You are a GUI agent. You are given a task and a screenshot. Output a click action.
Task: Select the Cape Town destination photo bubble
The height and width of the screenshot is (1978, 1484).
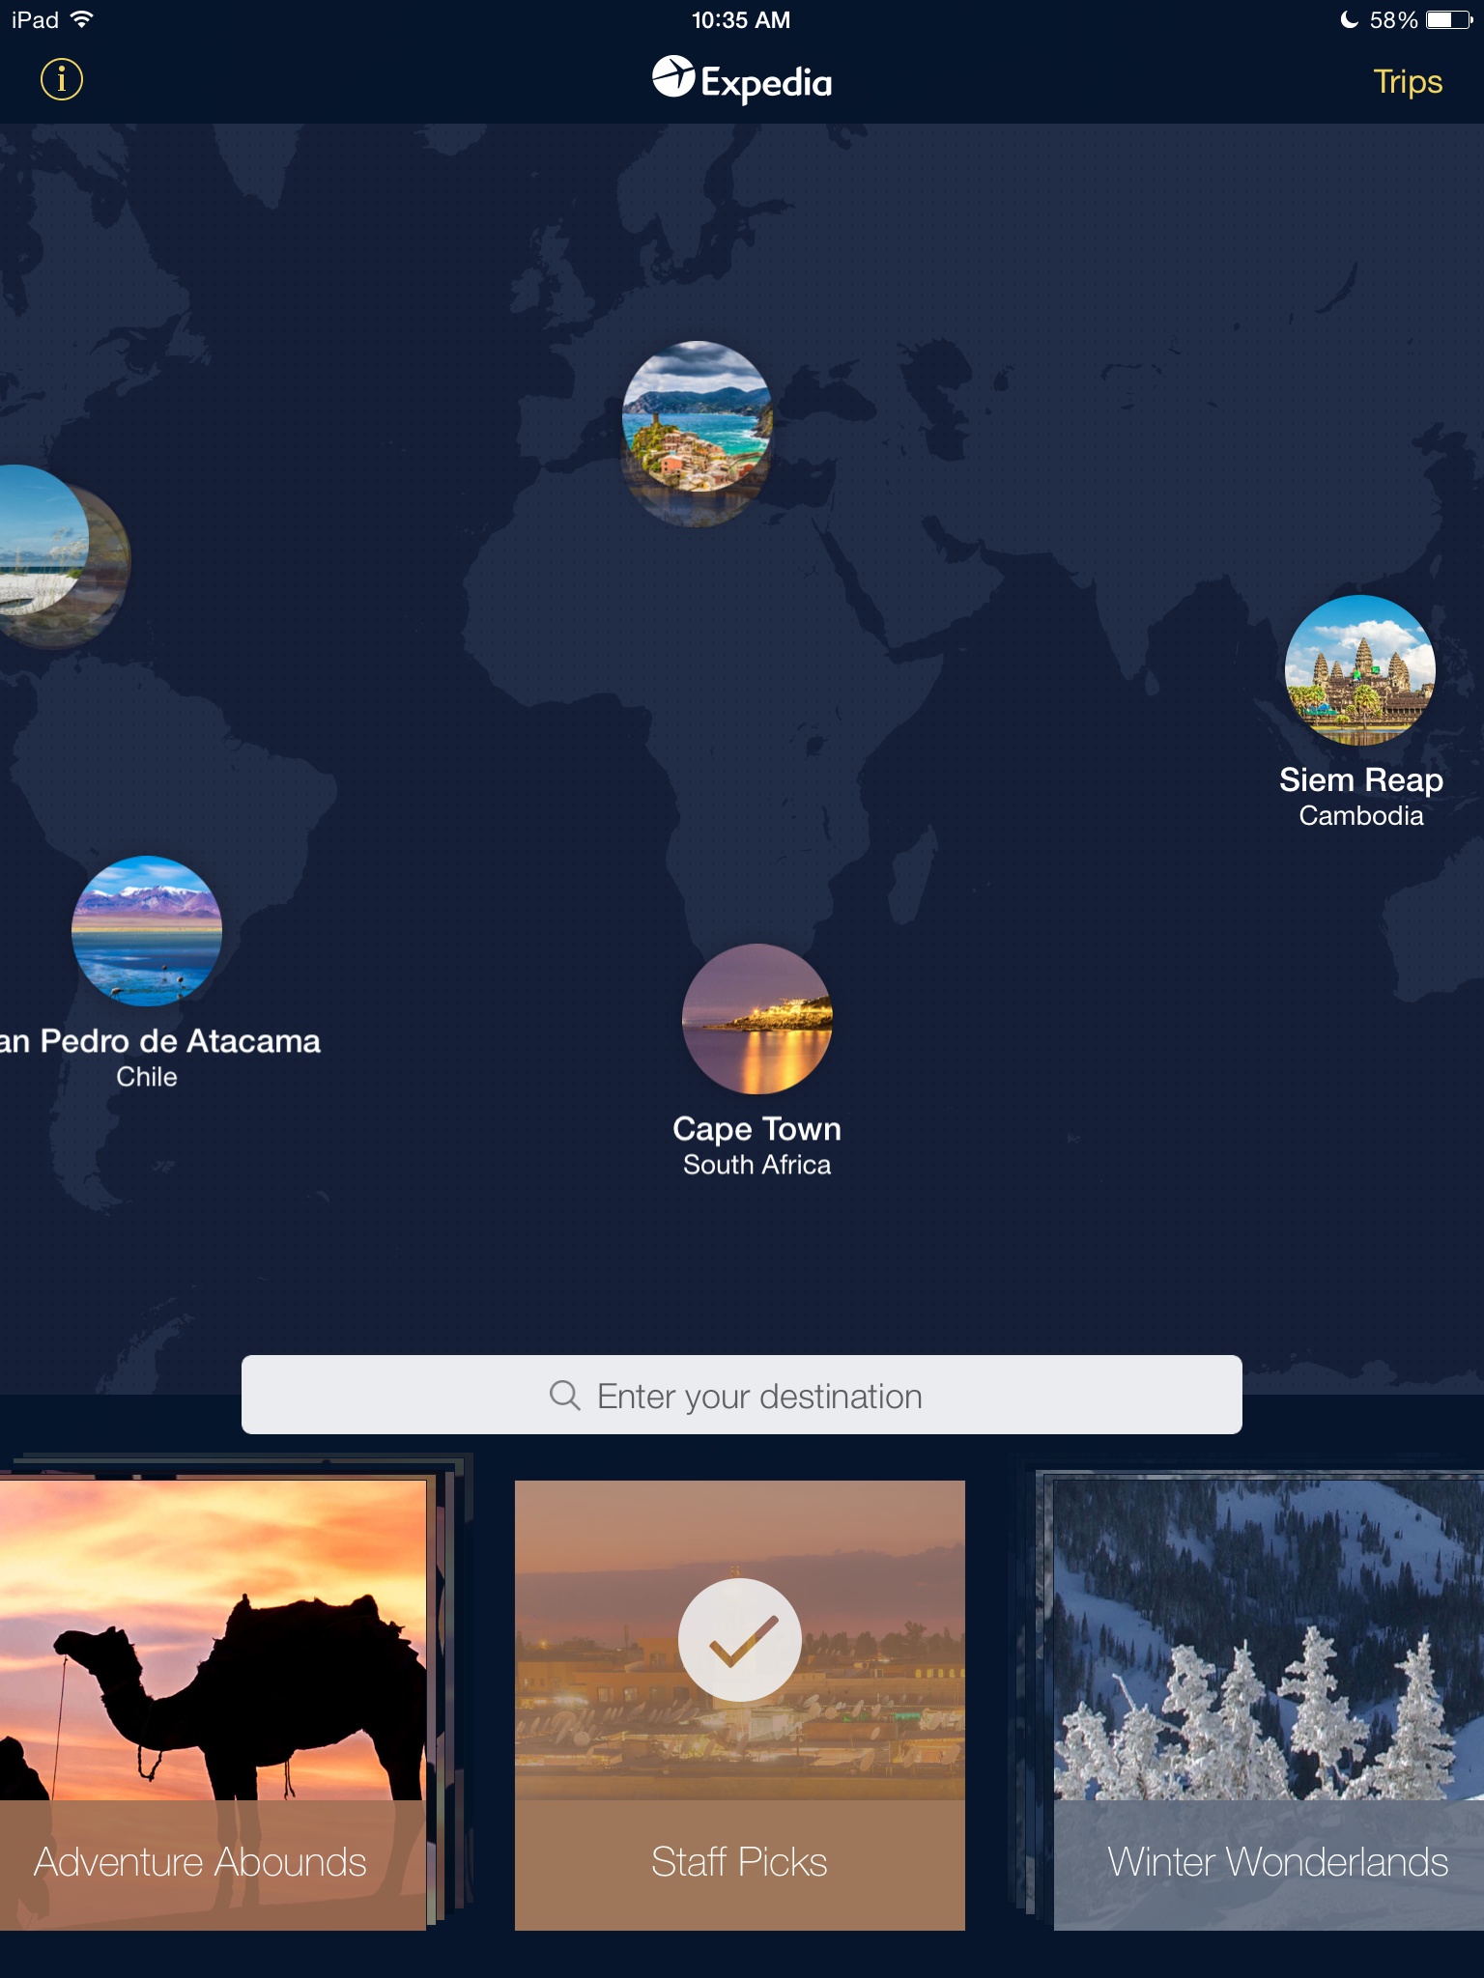click(757, 1019)
